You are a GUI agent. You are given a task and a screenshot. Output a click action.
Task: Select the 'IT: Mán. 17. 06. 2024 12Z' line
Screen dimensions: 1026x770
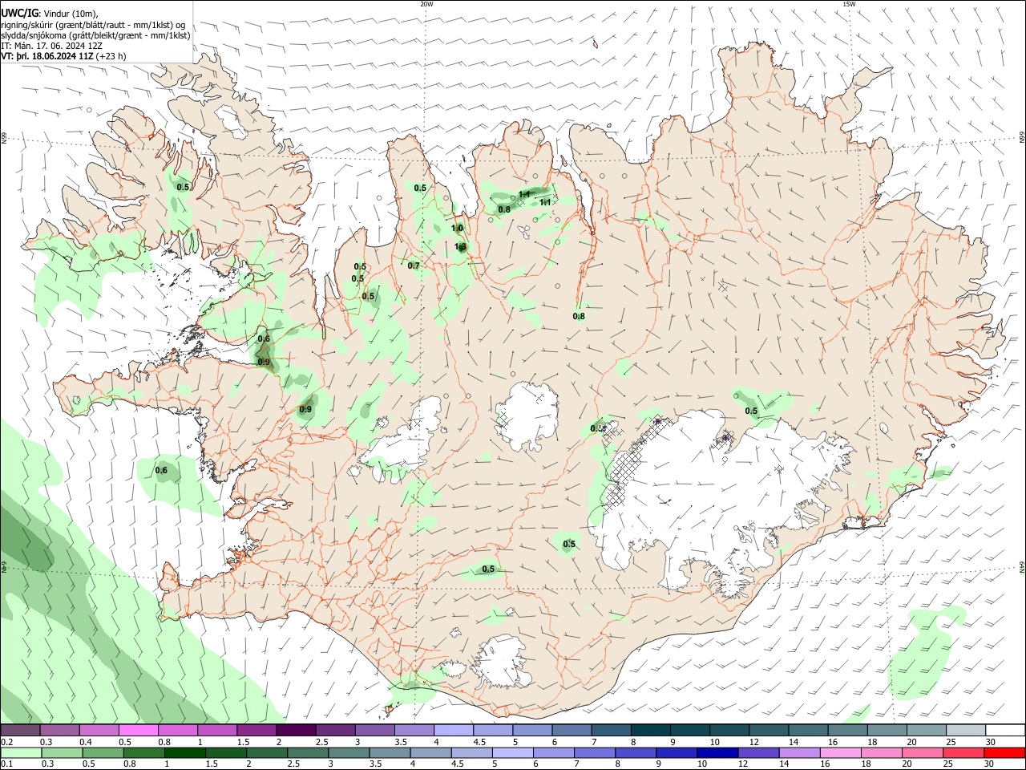[51, 46]
